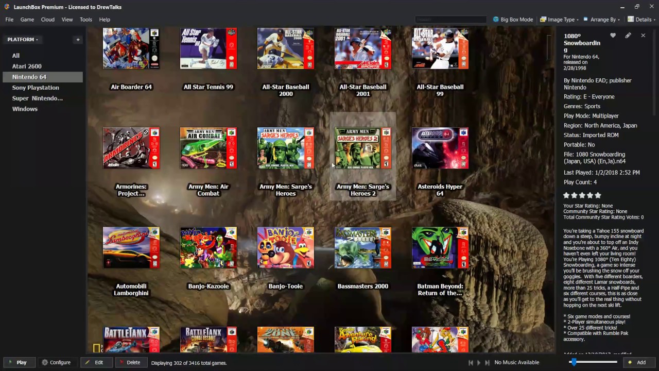Image resolution: width=659 pixels, height=371 pixels.
Task: Select Asteroids Hyper 64 box art
Action: 440,148
